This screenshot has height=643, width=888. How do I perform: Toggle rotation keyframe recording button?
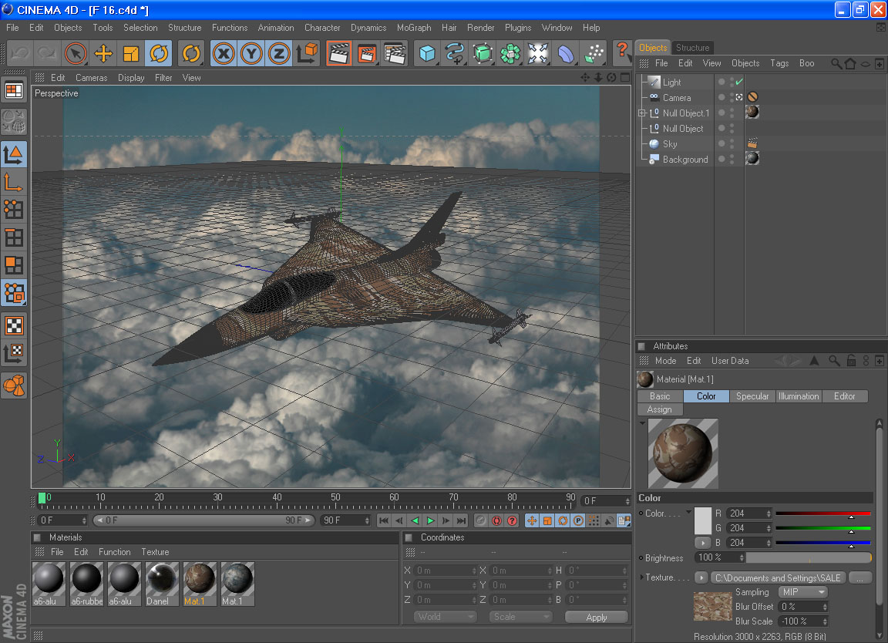563,520
